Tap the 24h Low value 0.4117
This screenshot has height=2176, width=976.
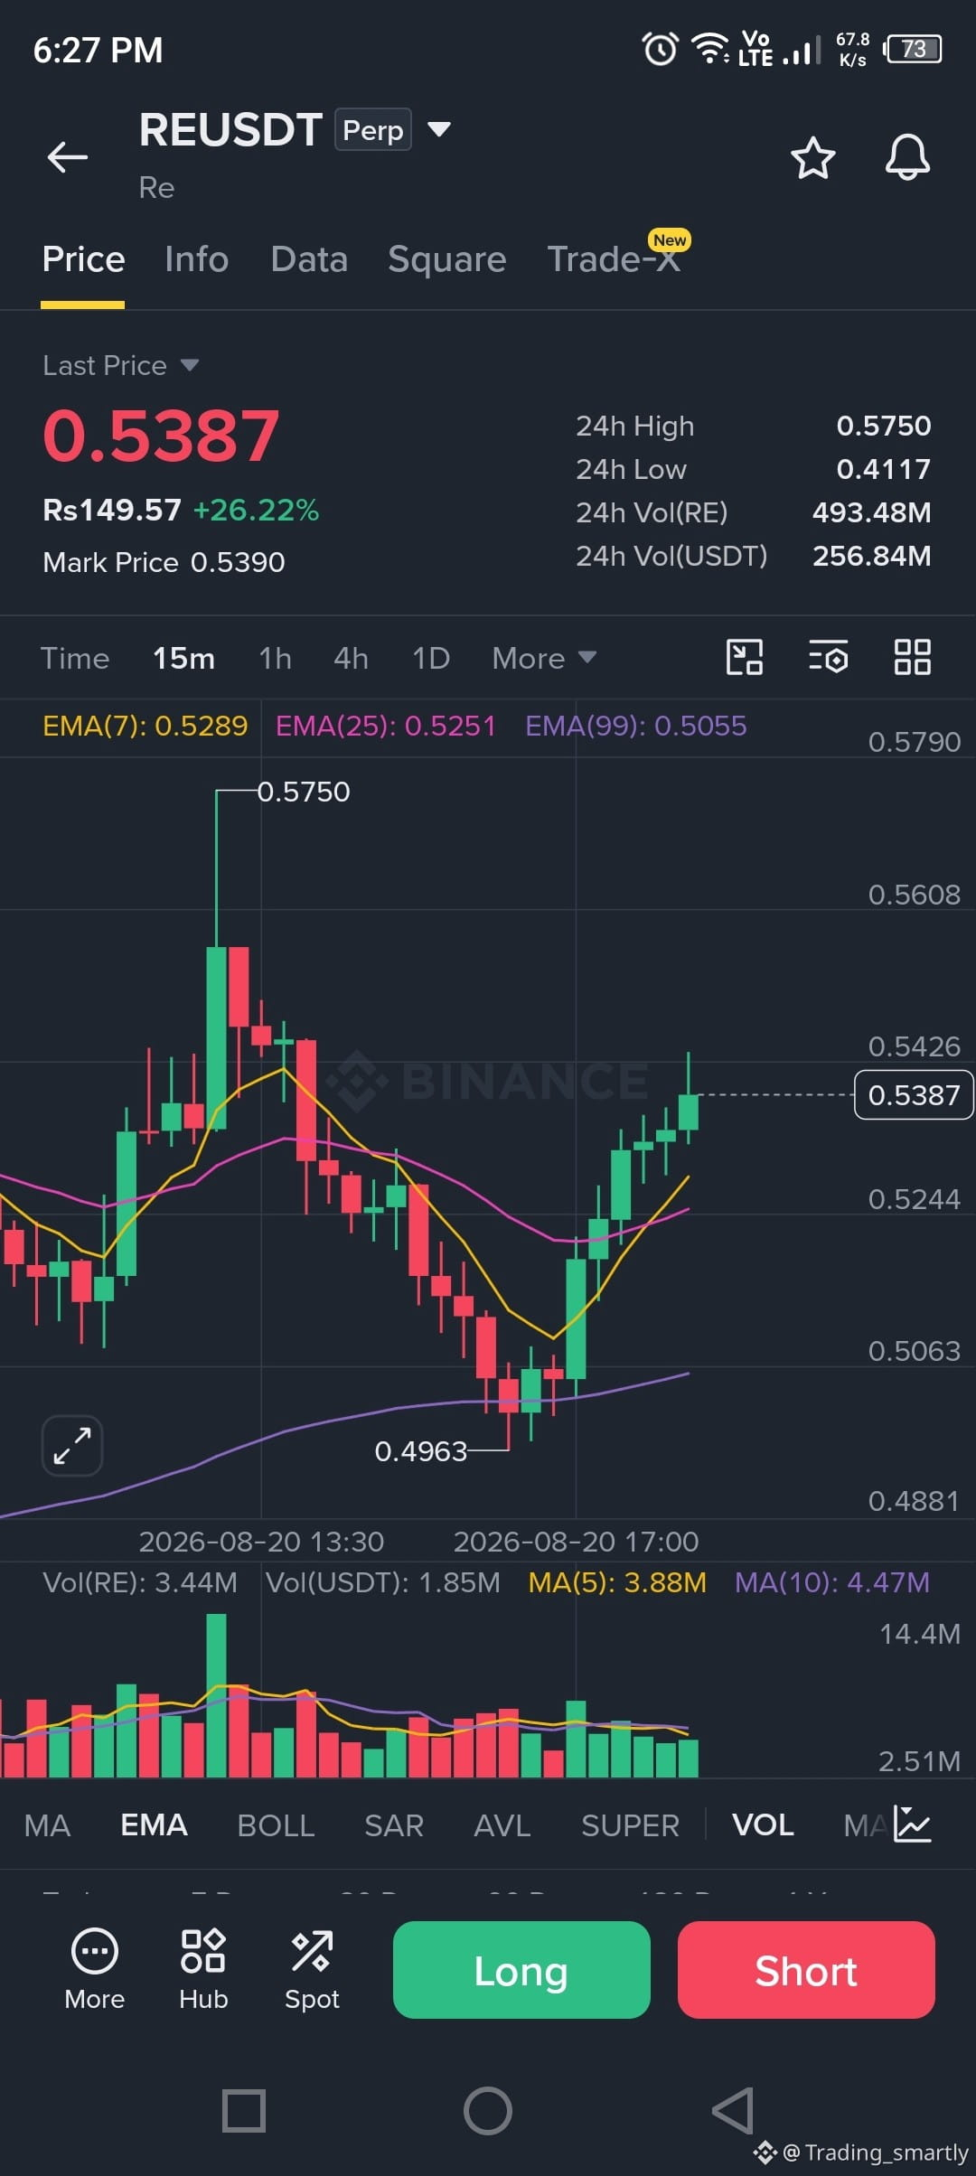(883, 469)
